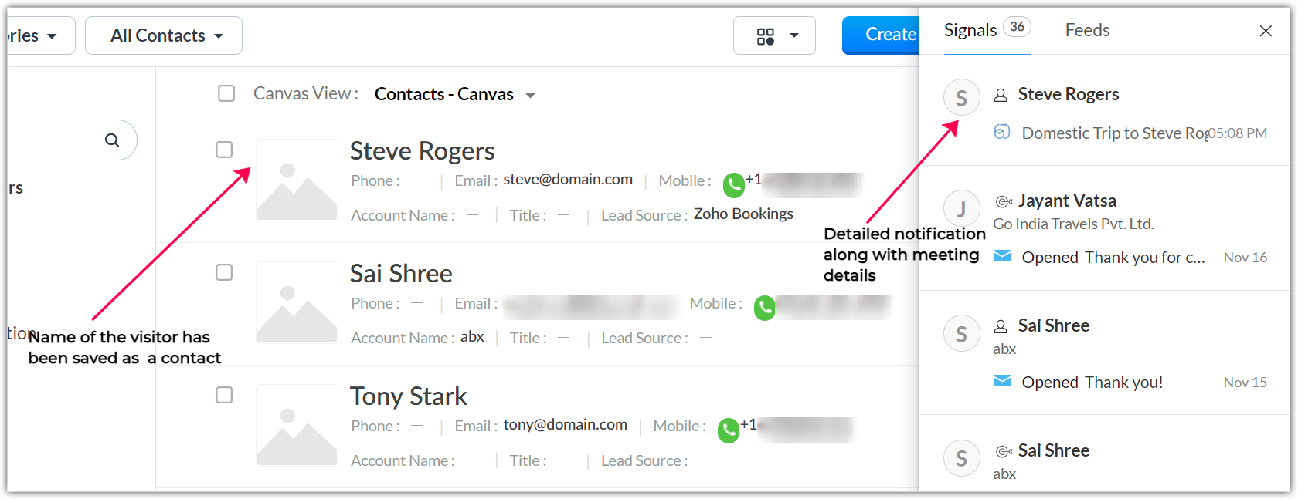This screenshot has height=499, width=1298.
Task: Open the Tony Stark contact name link
Action: (x=408, y=396)
